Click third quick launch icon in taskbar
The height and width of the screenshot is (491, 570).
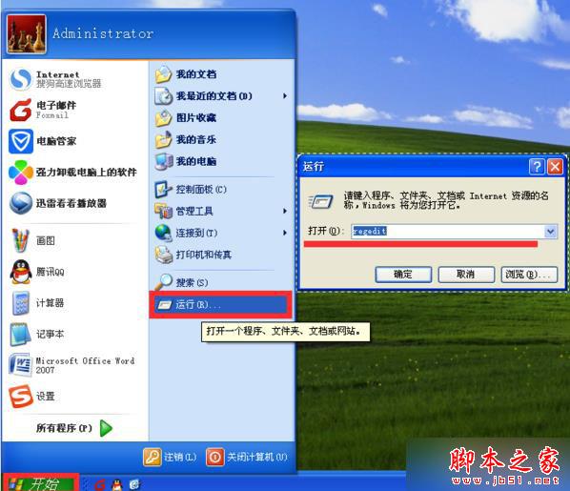pyautogui.click(x=134, y=484)
